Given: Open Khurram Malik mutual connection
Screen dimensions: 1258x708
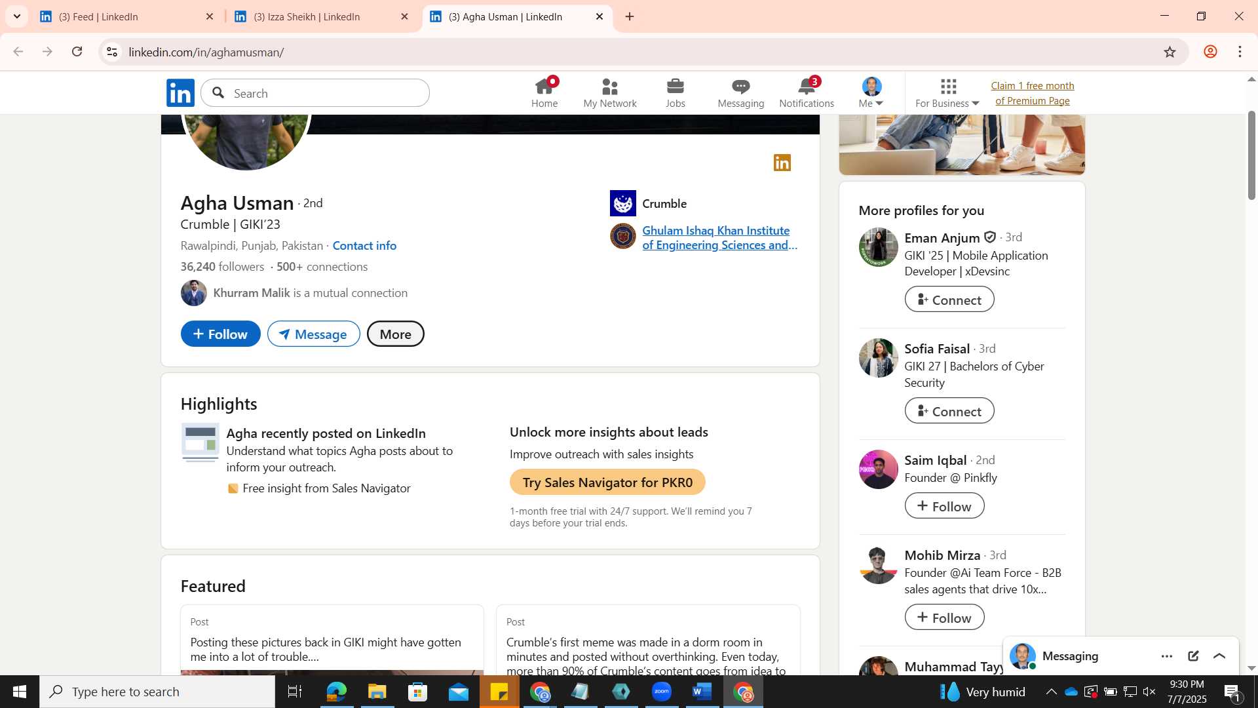Looking at the screenshot, I should (x=252, y=292).
